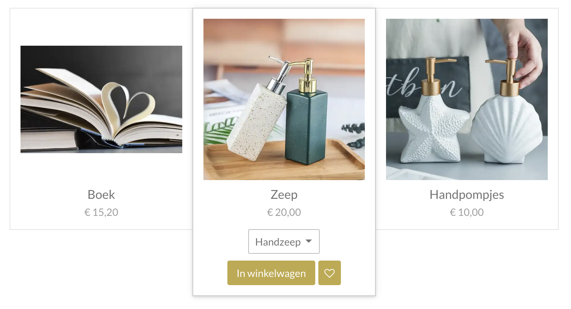The width and height of the screenshot is (571, 309).
Task: Open the Boek product title link
Action: tap(101, 194)
